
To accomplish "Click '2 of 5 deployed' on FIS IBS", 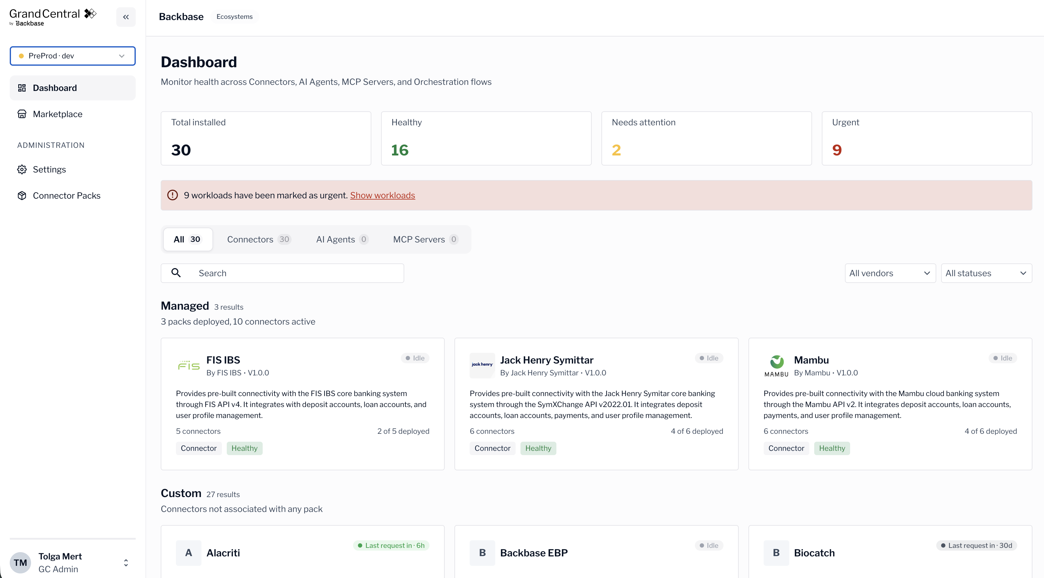I will 403,431.
